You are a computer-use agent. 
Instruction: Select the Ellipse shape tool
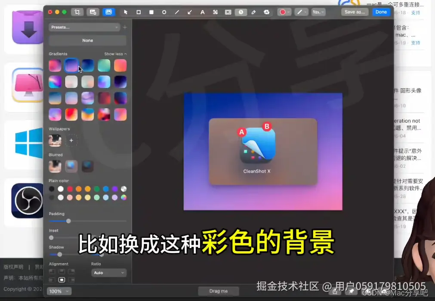coord(164,12)
